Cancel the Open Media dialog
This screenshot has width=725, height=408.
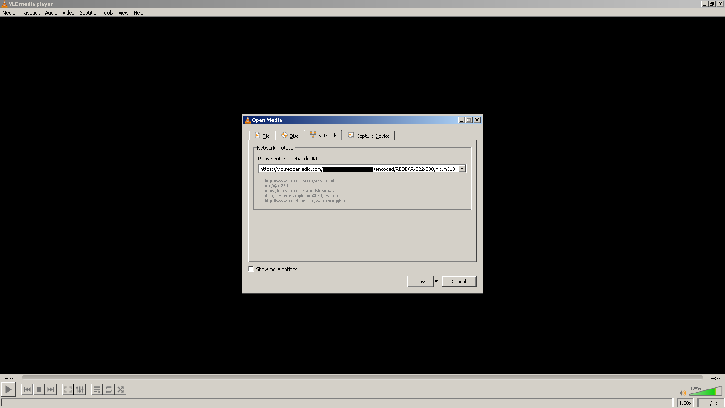(459, 282)
